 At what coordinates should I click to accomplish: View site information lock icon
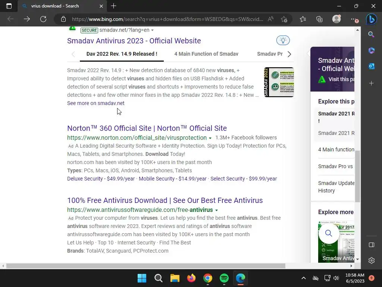click(x=63, y=19)
